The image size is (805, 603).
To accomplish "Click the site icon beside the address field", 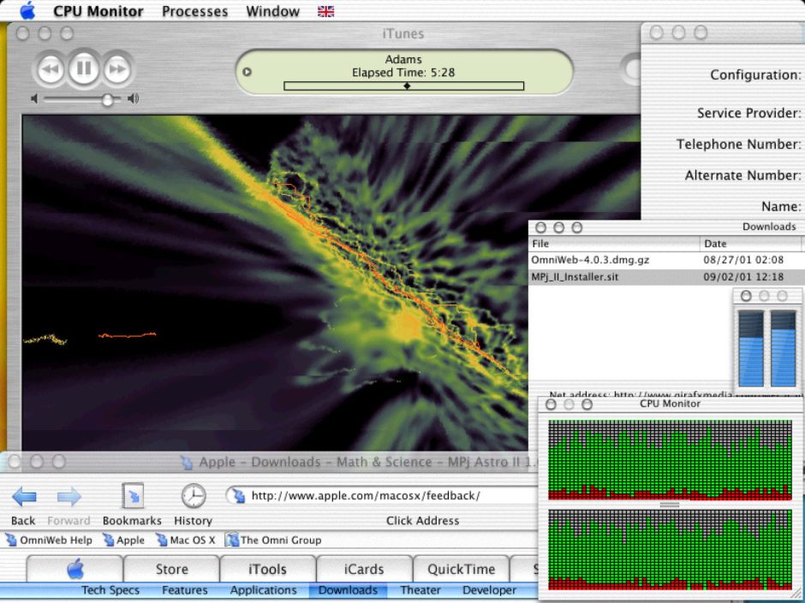I will [x=238, y=496].
